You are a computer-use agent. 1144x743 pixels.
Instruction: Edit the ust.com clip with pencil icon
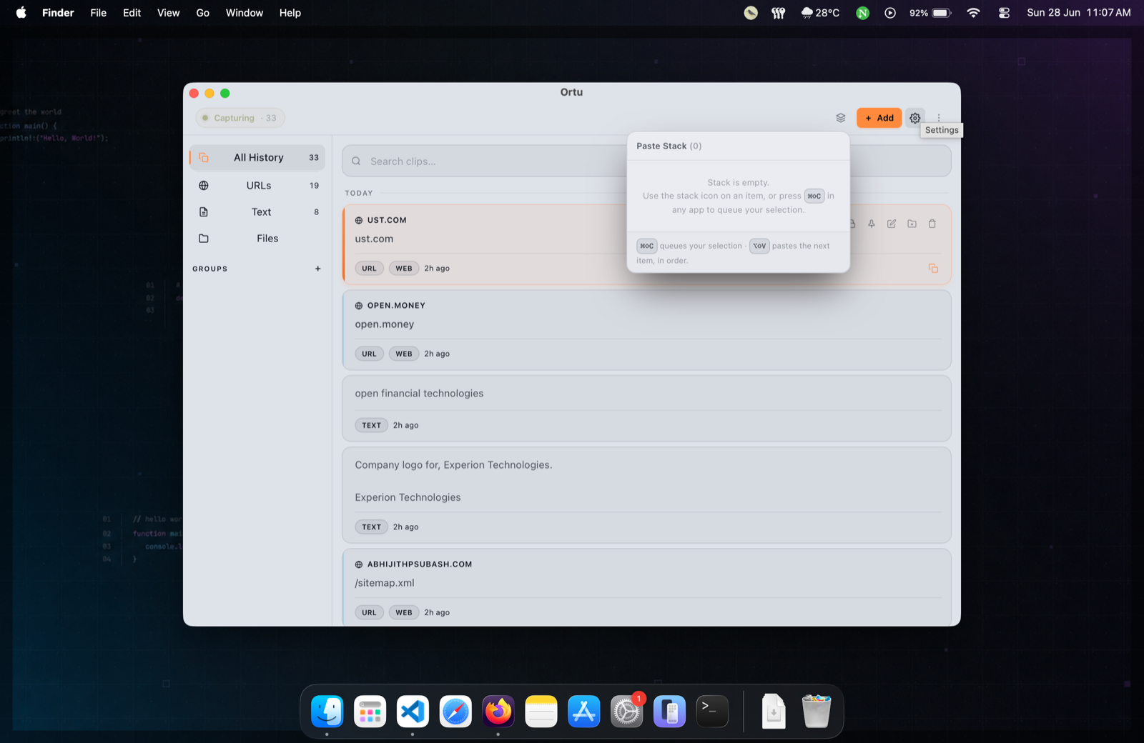(x=892, y=224)
